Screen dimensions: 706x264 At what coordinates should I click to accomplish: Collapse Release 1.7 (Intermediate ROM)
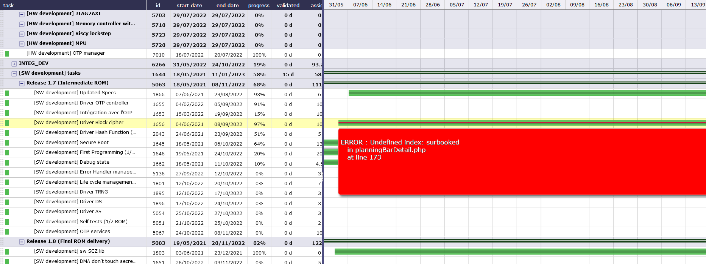click(22, 83)
